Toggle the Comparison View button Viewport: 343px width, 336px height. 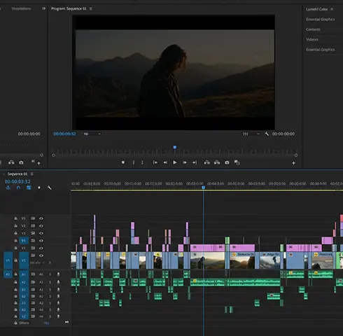pos(237,162)
